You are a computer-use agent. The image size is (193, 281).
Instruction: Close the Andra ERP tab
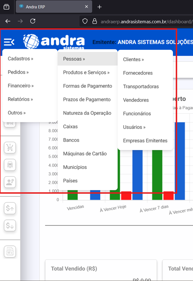coord(86,7)
